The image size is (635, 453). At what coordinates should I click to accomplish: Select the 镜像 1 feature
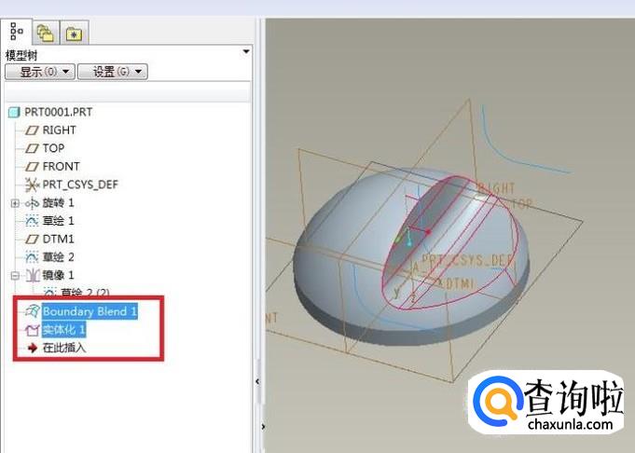click(58, 275)
